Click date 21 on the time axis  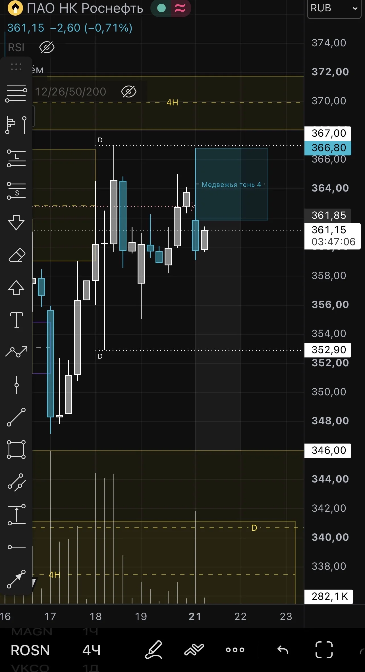pos(195,616)
